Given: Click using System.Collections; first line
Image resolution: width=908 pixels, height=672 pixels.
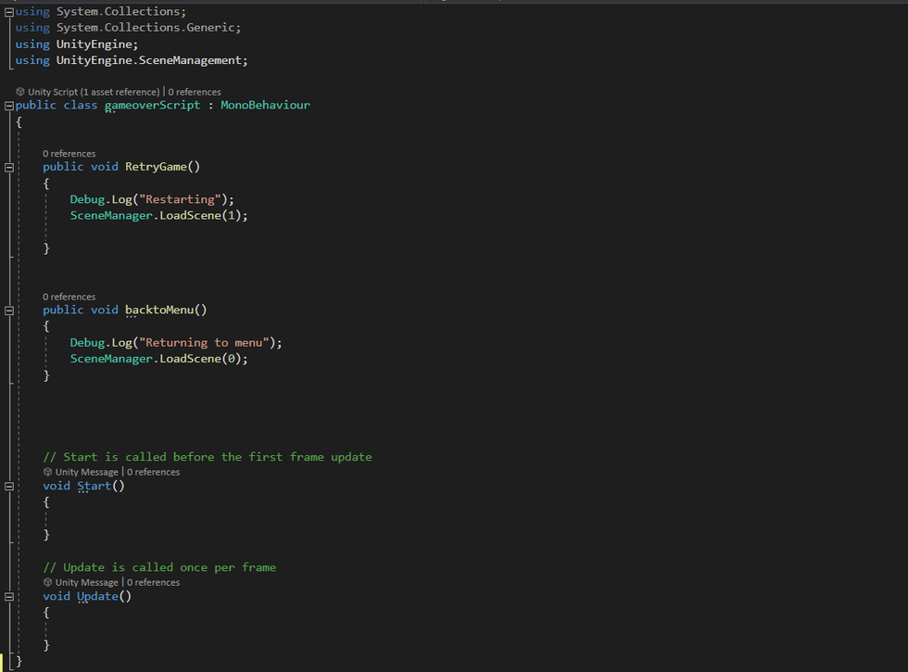Looking at the screenshot, I should 101,11.
